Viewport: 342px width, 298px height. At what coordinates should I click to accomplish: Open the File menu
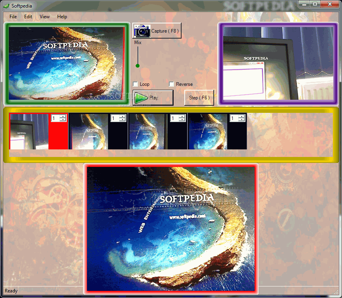[13, 17]
